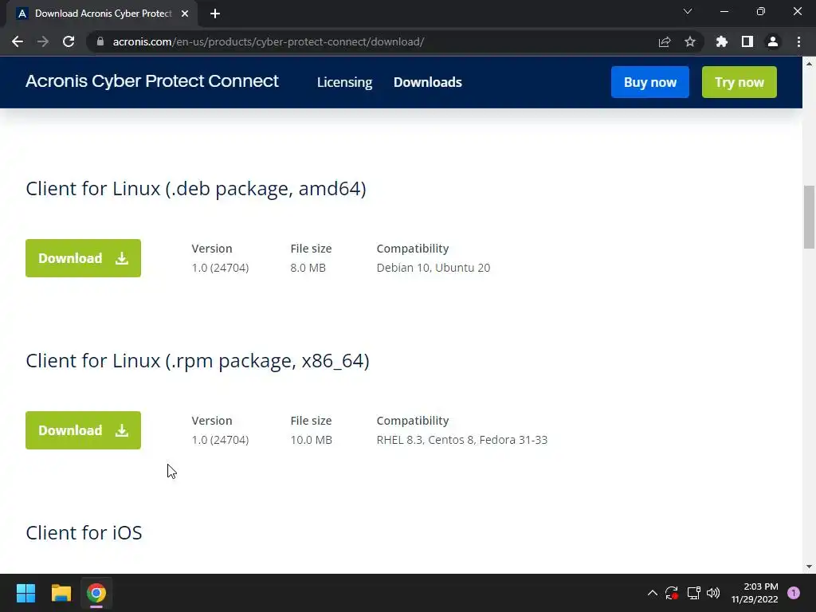This screenshot has height=612, width=816.
Task: Click the sync status tray icon
Action: (671, 593)
